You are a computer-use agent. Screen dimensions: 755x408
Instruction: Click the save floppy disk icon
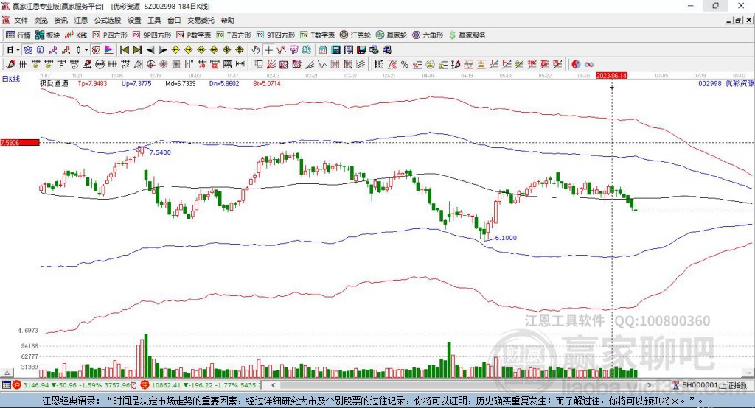click(361, 50)
